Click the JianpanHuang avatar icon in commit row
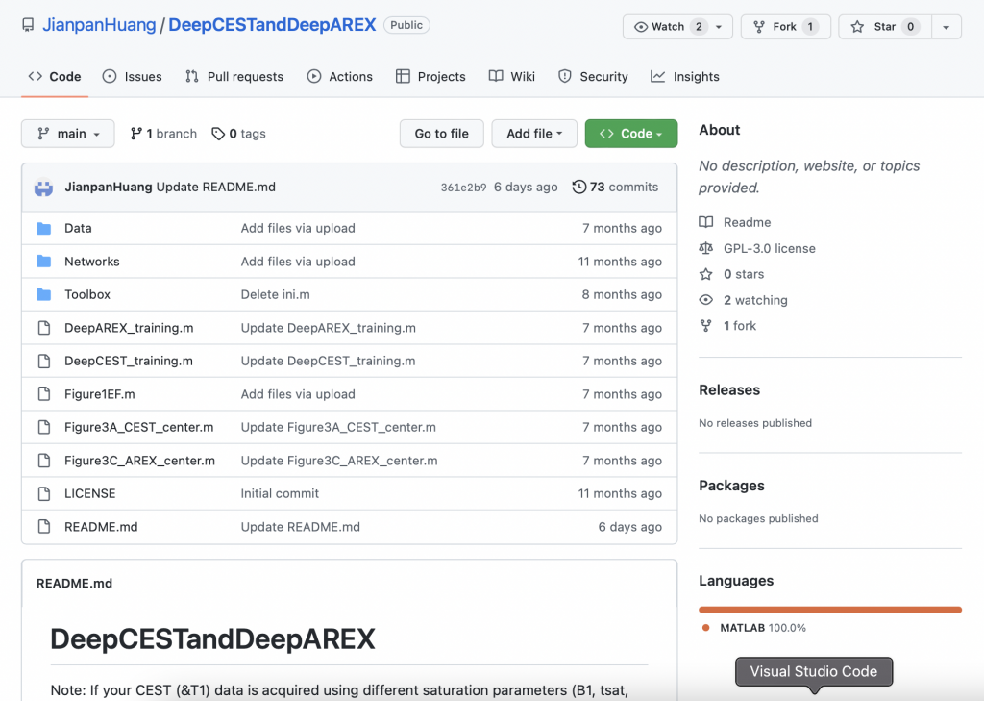 tap(43, 187)
